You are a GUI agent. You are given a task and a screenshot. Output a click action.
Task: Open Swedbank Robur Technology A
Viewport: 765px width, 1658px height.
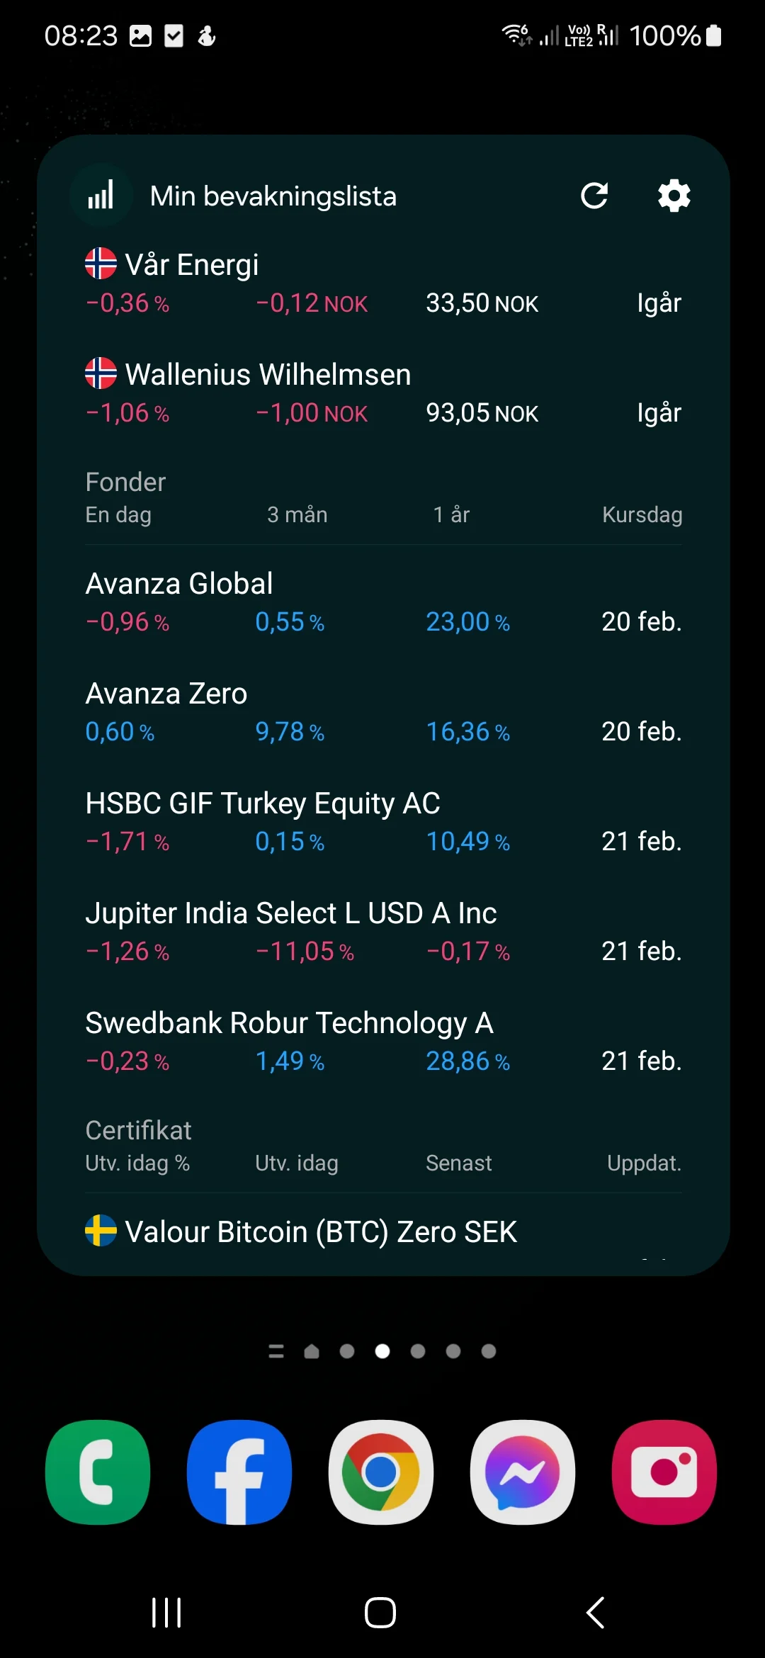[382, 1042]
